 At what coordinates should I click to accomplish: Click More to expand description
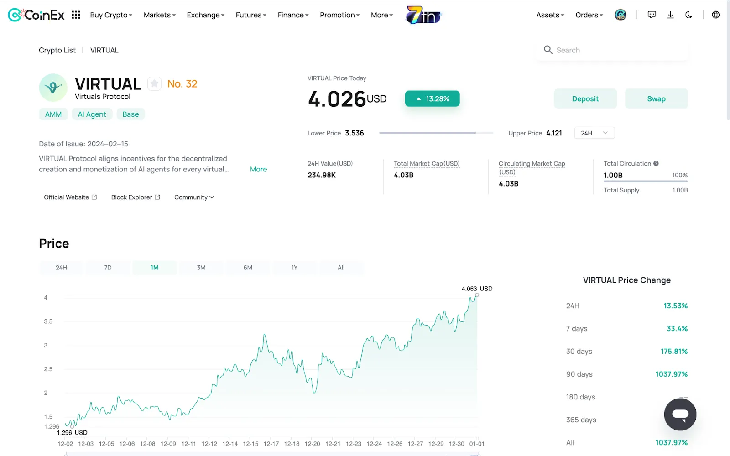pos(258,169)
